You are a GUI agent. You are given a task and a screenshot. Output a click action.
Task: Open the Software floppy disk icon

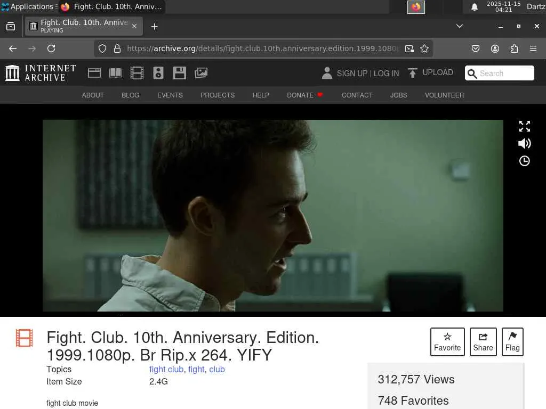(179, 73)
